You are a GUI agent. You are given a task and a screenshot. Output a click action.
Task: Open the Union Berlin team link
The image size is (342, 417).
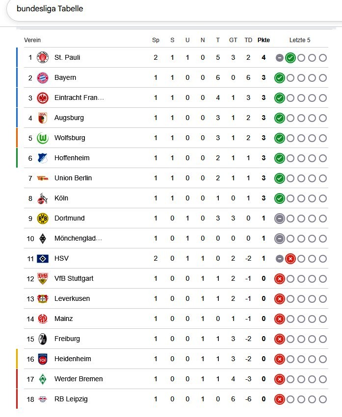pyautogui.click(x=73, y=178)
